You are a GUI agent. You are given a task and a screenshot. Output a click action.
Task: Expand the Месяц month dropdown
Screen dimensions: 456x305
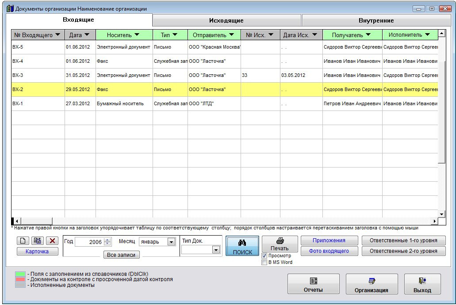[x=171, y=242]
